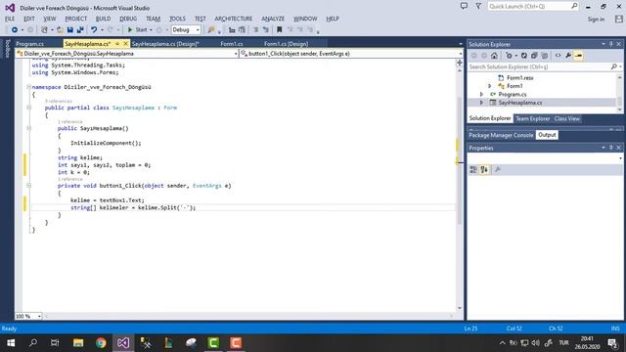626x352 pixels.
Task: Switch to the Class View tab
Action: tap(567, 119)
